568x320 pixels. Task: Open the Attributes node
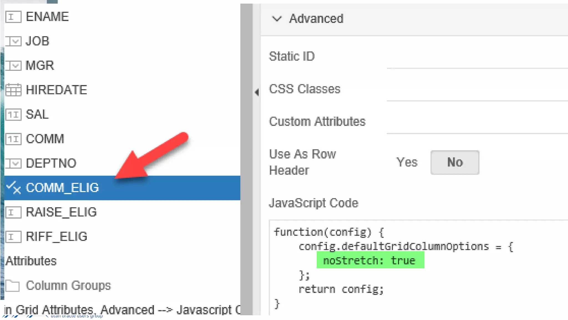pos(31,261)
